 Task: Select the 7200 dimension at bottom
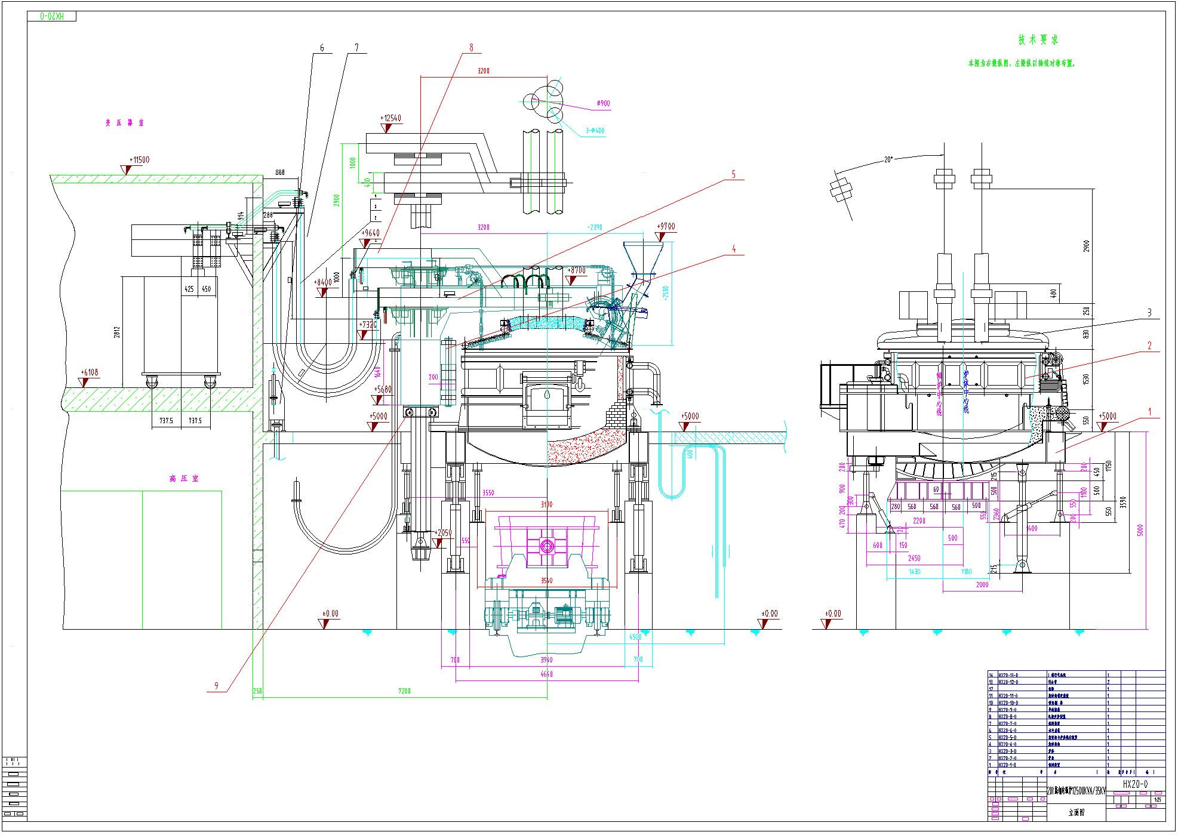point(404,691)
